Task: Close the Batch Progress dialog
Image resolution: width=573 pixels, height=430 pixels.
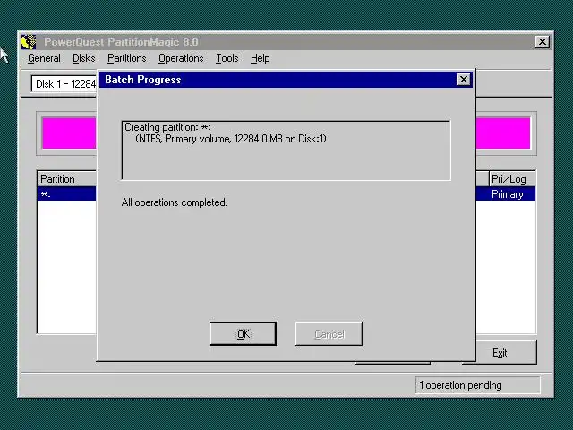Action: [x=464, y=80]
